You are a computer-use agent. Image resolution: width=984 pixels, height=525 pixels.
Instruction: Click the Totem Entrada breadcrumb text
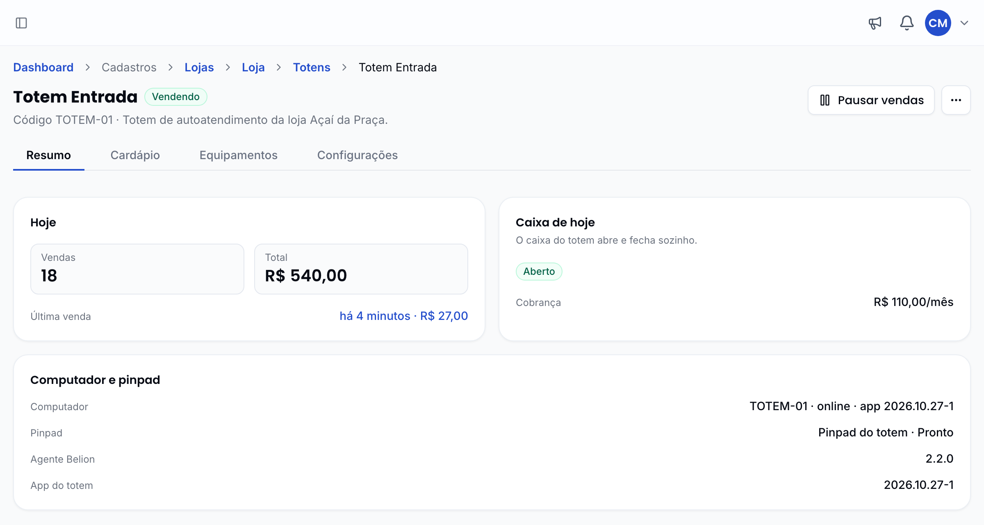pos(398,67)
